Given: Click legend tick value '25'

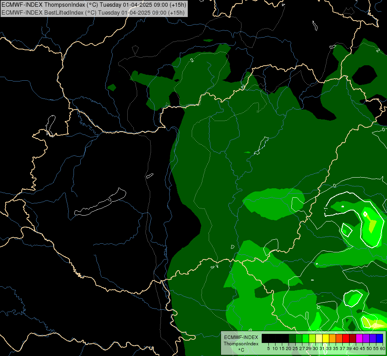Looking at the screenshot, I should (295, 348).
